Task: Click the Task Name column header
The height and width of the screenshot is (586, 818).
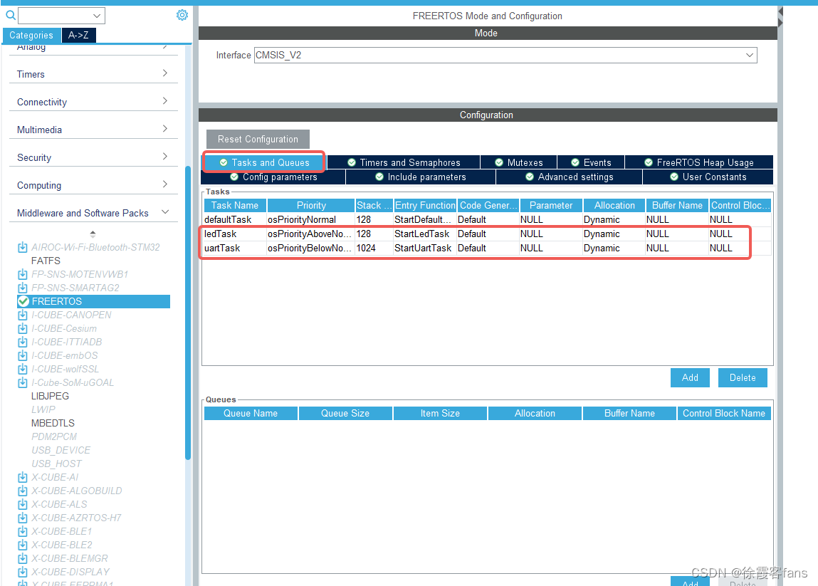Action: click(235, 206)
